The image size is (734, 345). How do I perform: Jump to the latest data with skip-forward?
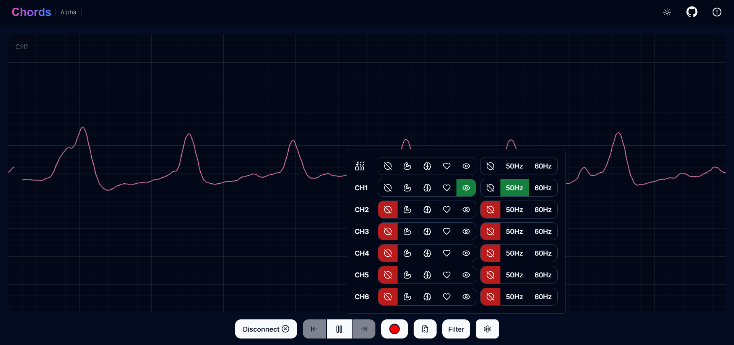click(363, 329)
